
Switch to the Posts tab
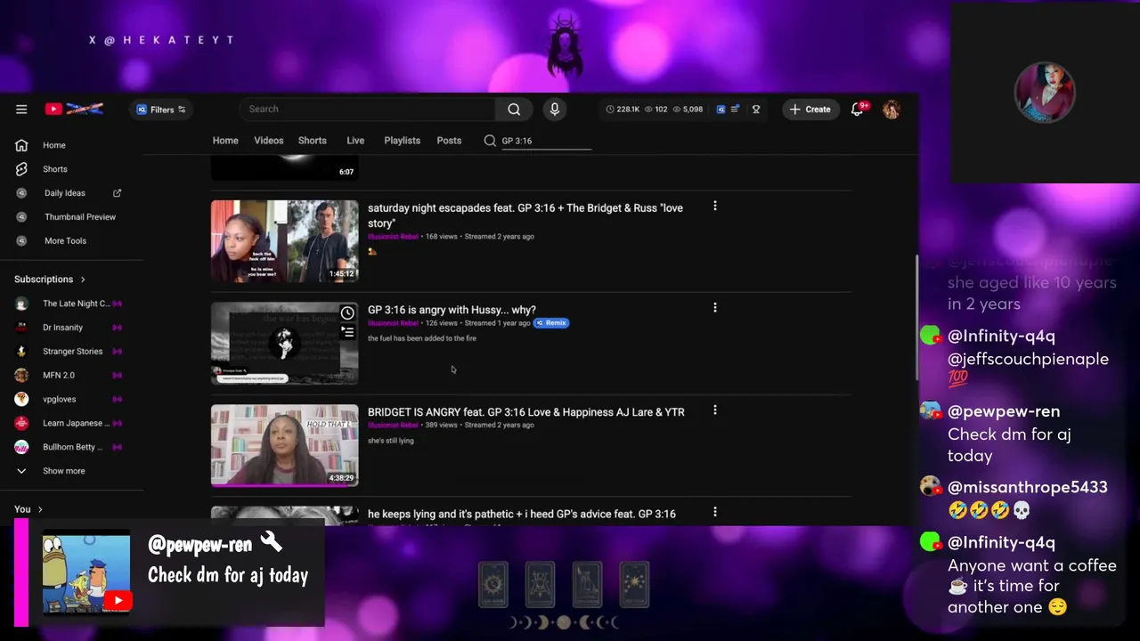[x=449, y=141]
